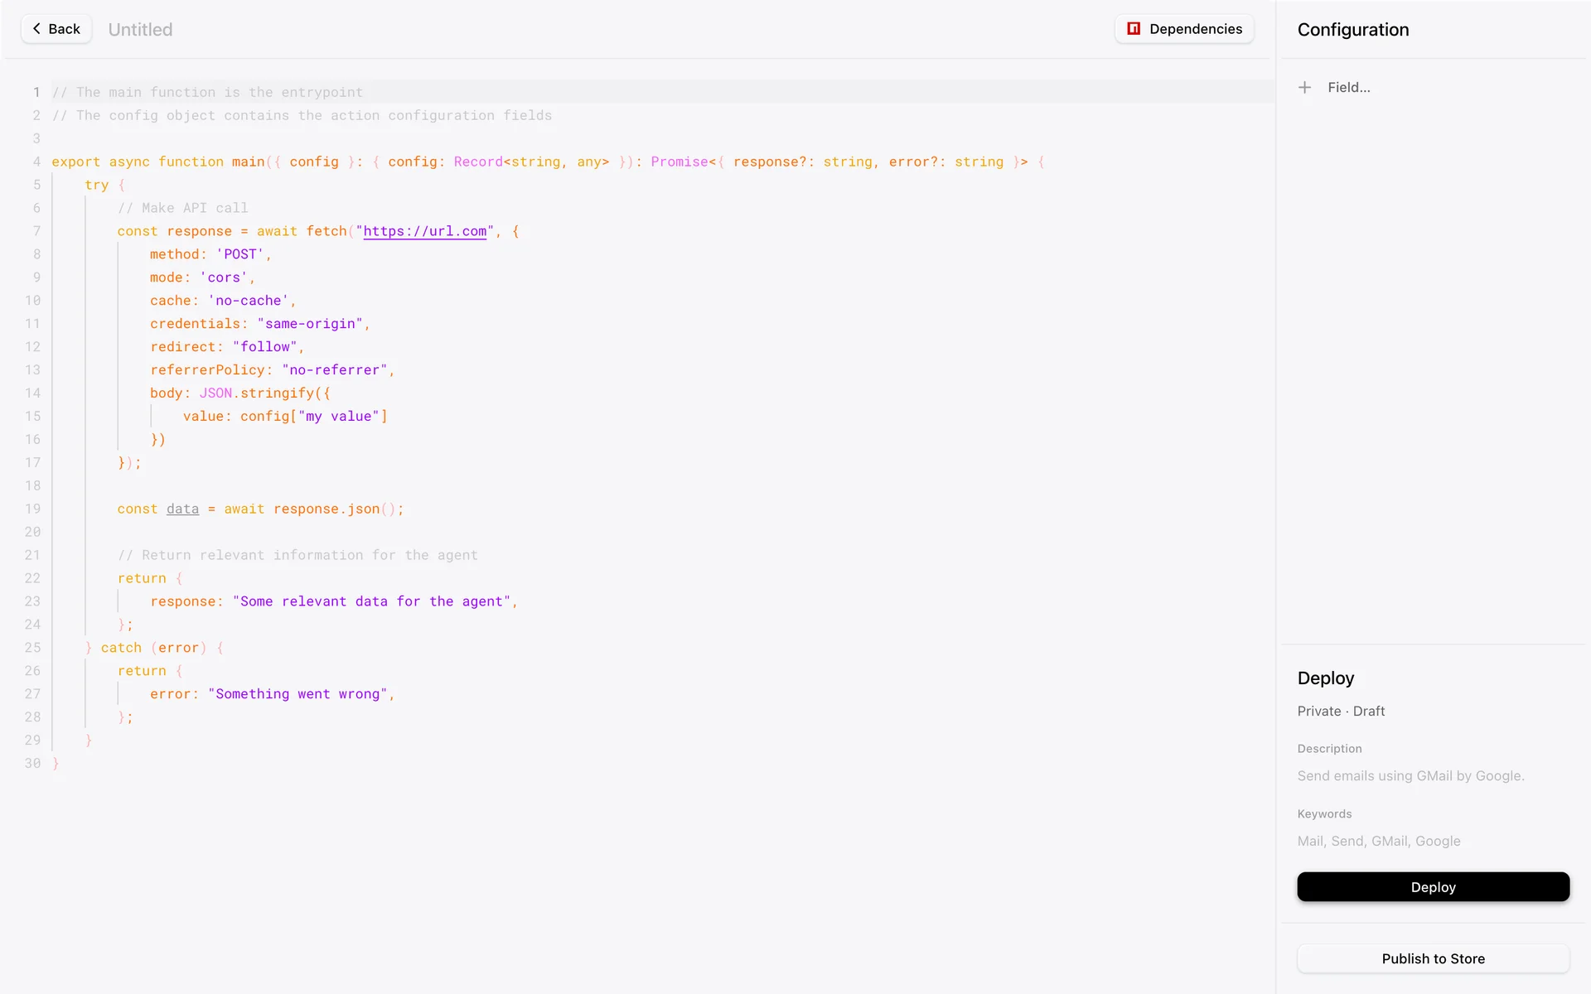Screen dimensions: 1591x994
Task: Add a new configuration Field
Action: (x=1348, y=88)
